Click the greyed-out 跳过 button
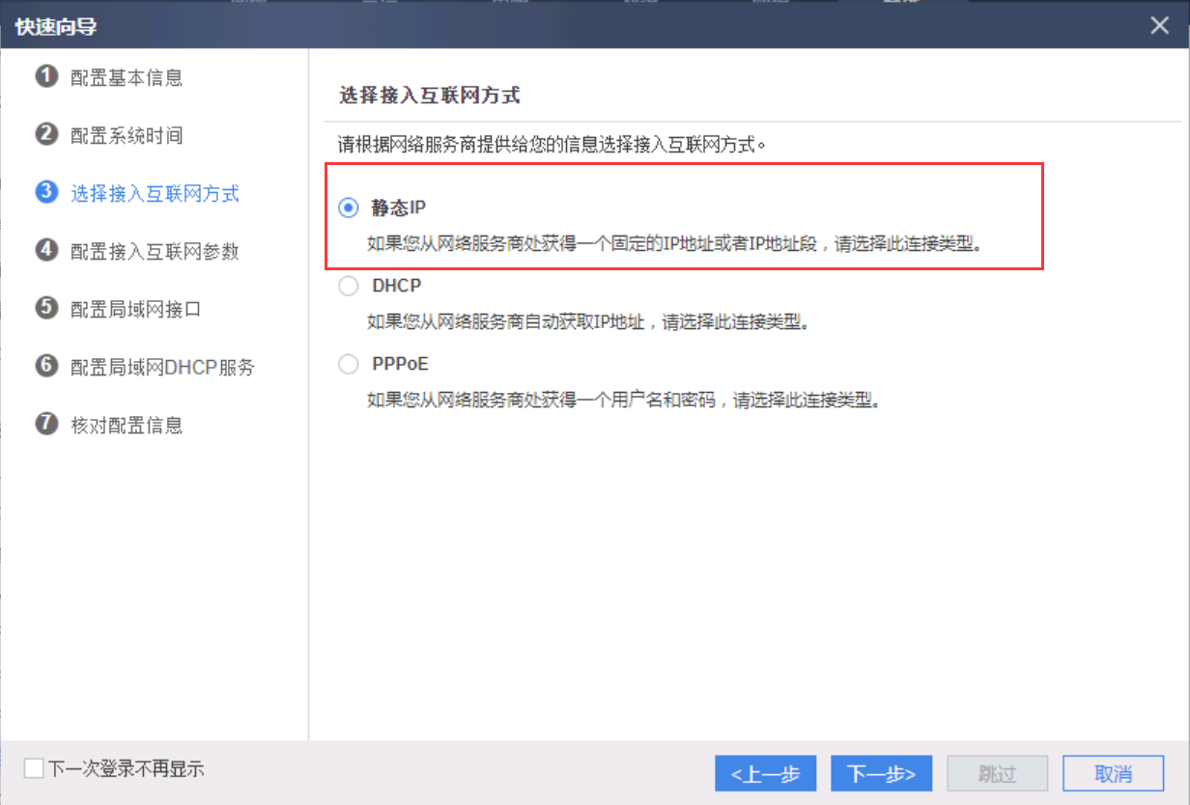 click(x=997, y=773)
